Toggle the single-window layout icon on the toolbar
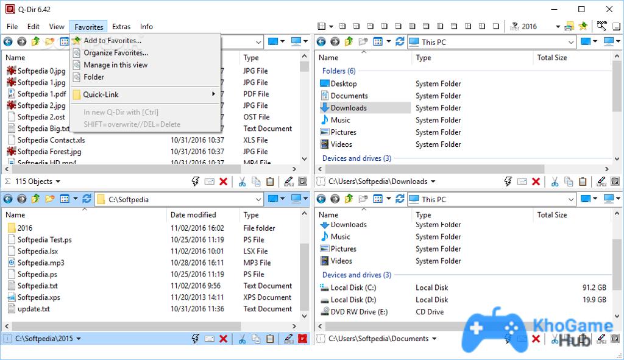 click(495, 26)
